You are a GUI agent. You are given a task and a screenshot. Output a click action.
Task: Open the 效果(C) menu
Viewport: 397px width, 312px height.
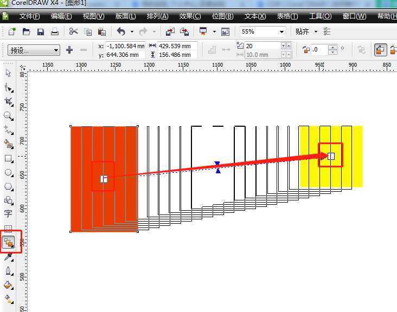[x=190, y=16]
